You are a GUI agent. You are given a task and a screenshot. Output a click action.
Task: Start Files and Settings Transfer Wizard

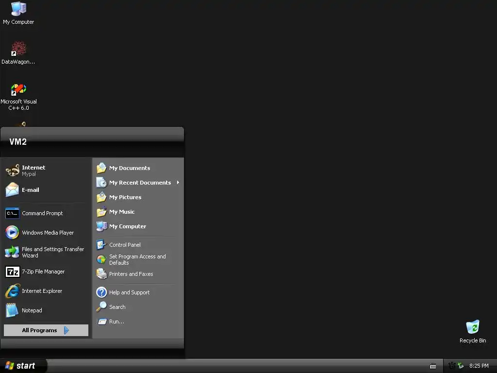point(12,252)
